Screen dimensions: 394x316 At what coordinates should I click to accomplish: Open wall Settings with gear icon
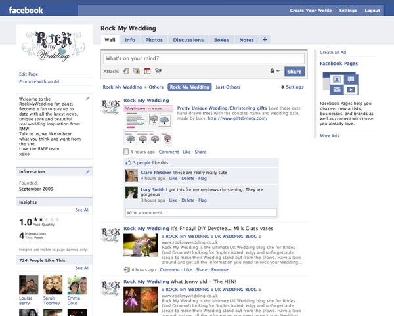pyautogui.click(x=292, y=87)
